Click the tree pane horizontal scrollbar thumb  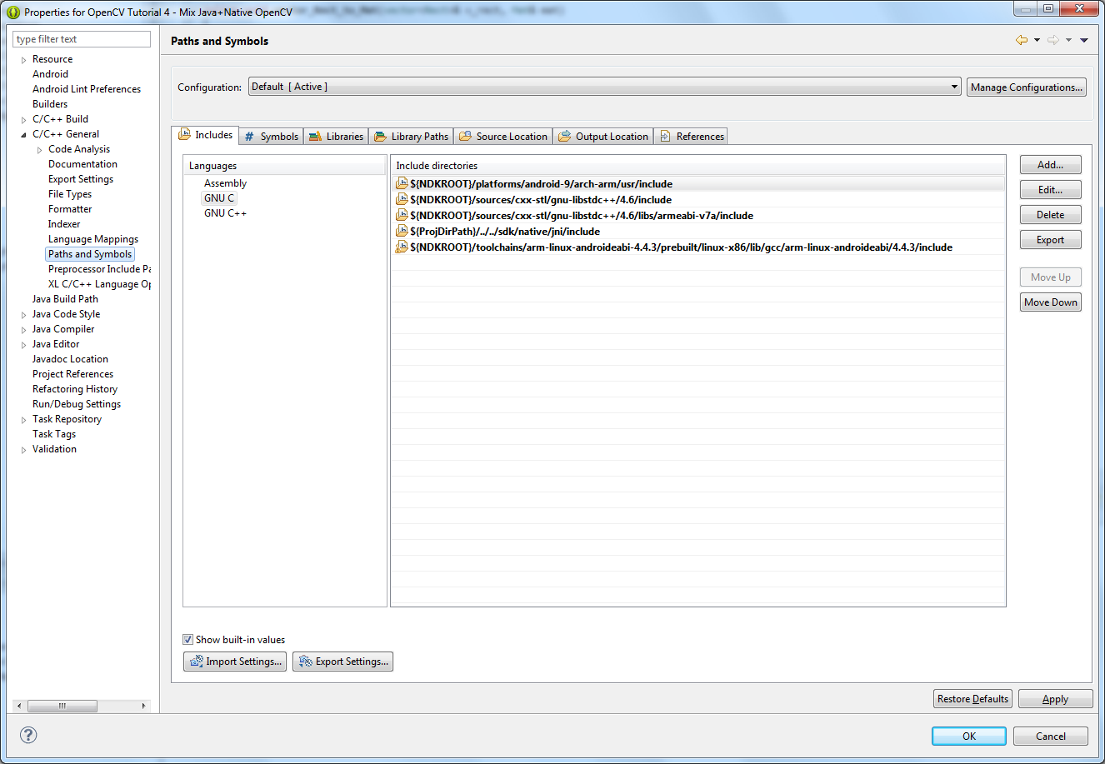pyautogui.click(x=62, y=706)
